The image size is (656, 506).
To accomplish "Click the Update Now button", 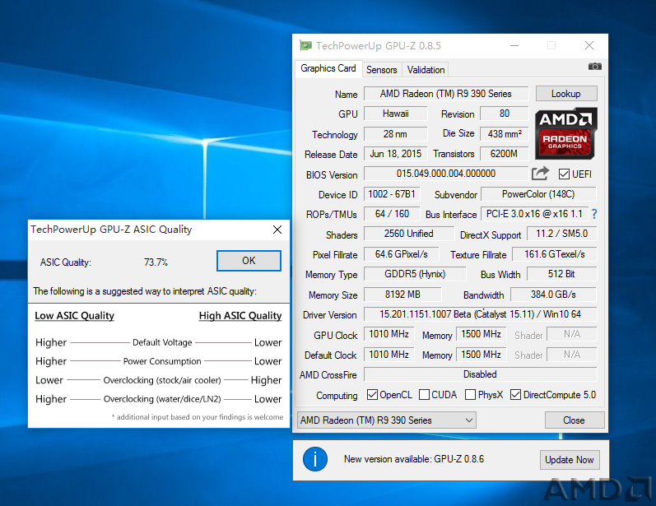I will [570, 460].
